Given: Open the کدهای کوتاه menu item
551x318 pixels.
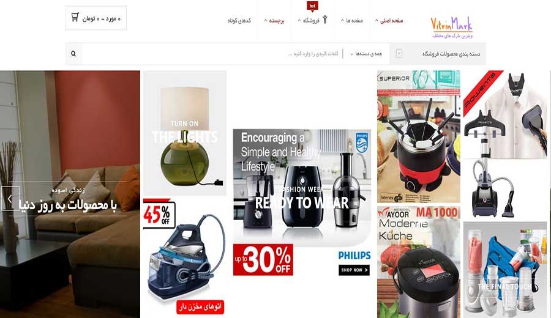Looking at the screenshot, I should pos(239,21).
